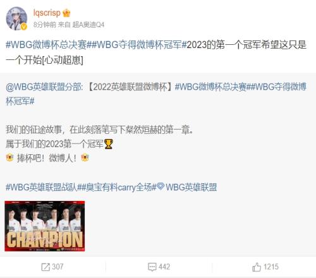316x278 pixels.
Task: Open hashtag #臭宝有料carry全场#
Action: click(x=116, y=187)
